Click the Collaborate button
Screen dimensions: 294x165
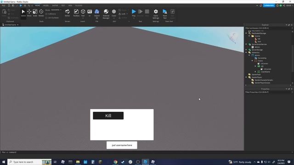point(269,5)
